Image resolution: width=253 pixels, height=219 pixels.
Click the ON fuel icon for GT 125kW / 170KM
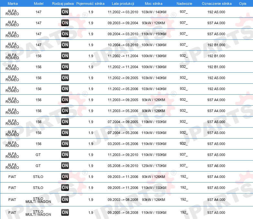(65, 165)
